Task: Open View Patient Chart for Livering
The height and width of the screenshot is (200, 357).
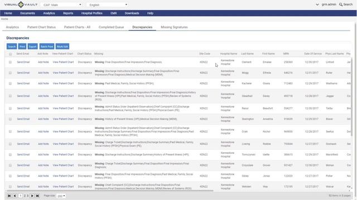Action: (x=63, y=144)
